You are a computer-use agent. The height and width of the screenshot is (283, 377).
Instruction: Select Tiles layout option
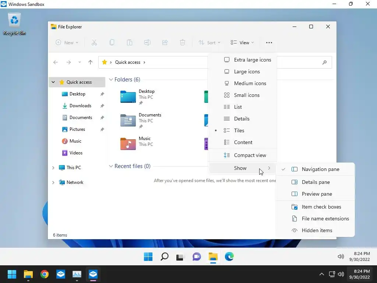tap(242, 130)
